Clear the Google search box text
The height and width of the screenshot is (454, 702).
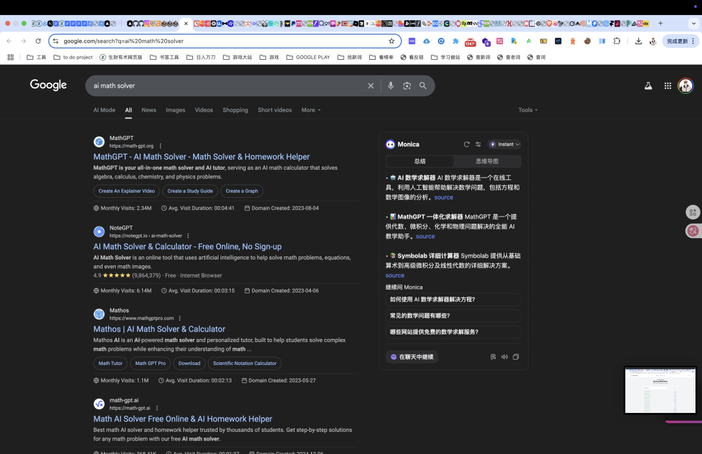(370, 86)
